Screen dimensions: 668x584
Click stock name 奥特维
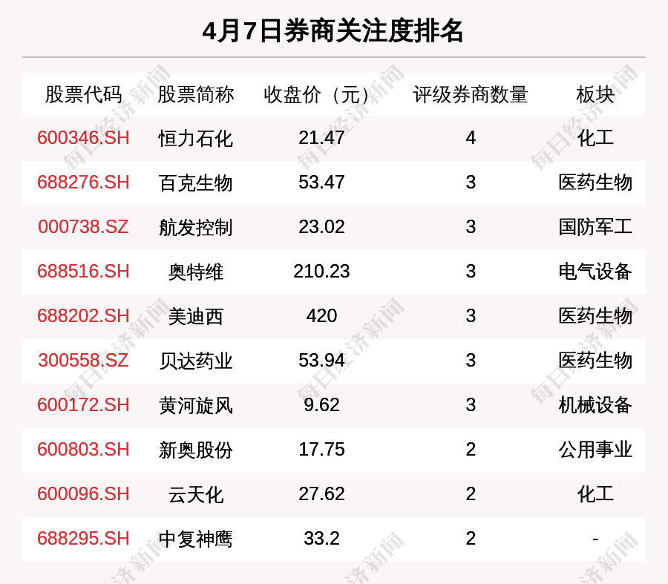195,272
